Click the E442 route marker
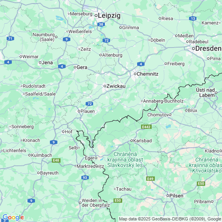 (147, 127)
